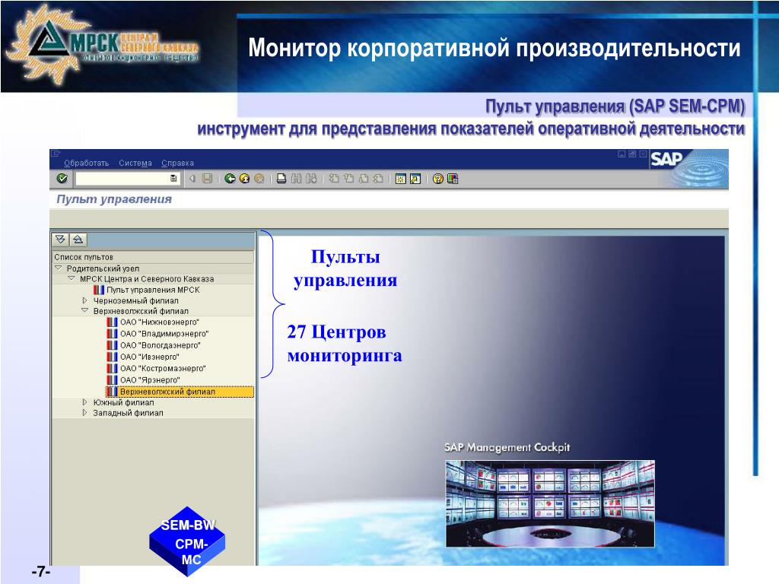Collapse the Верхневолжский филиал parent node

pyautogui.click(x=85, y=311)
